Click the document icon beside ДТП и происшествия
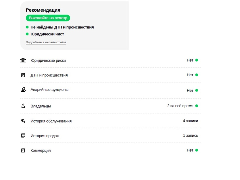The image size is (240, 180). tap(23, 75)
